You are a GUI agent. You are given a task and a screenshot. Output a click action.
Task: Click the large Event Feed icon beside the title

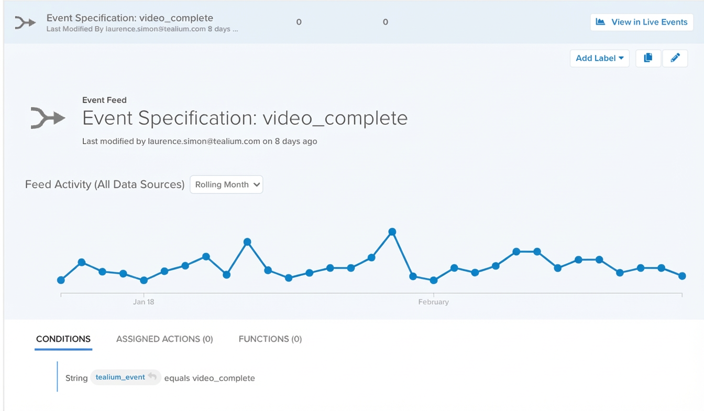(x=48, y=118)
